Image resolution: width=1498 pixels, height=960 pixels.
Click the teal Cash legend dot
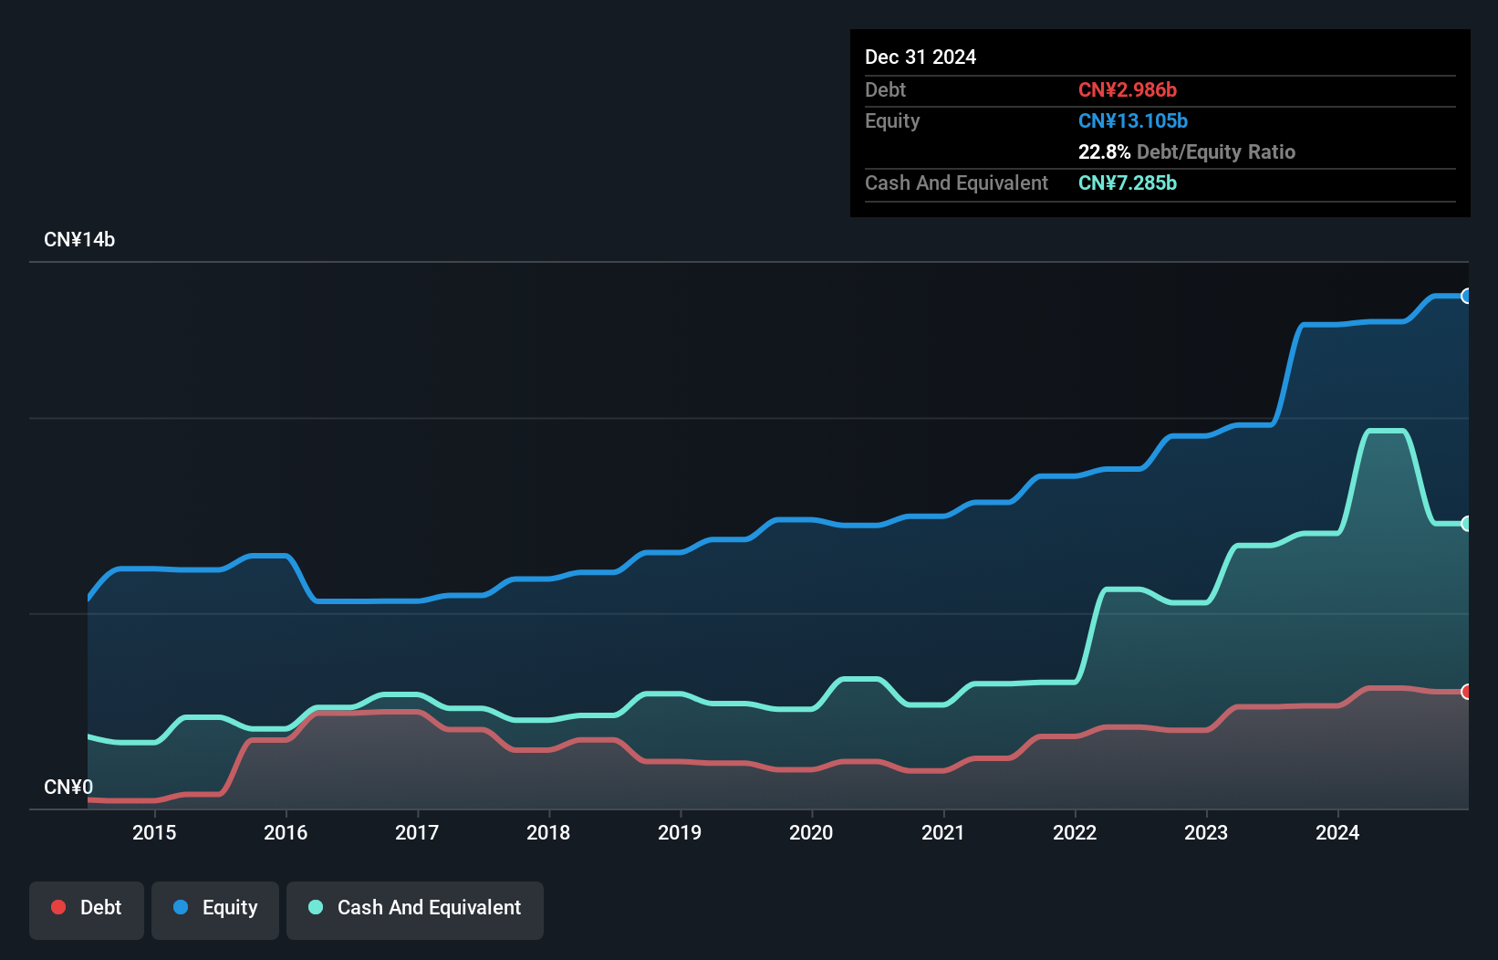(x=316, y=907)
